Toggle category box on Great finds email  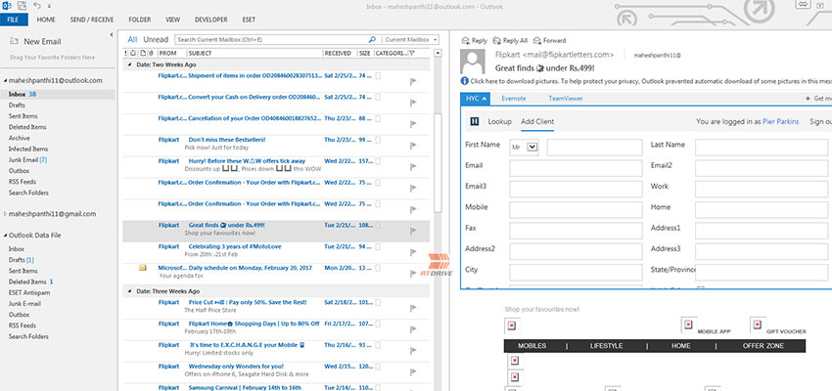(x=378, y=225)
